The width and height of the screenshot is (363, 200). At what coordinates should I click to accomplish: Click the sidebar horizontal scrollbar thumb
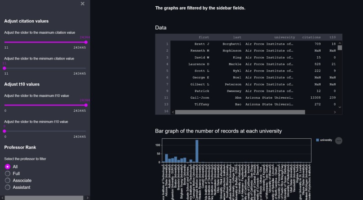[44, 198]
